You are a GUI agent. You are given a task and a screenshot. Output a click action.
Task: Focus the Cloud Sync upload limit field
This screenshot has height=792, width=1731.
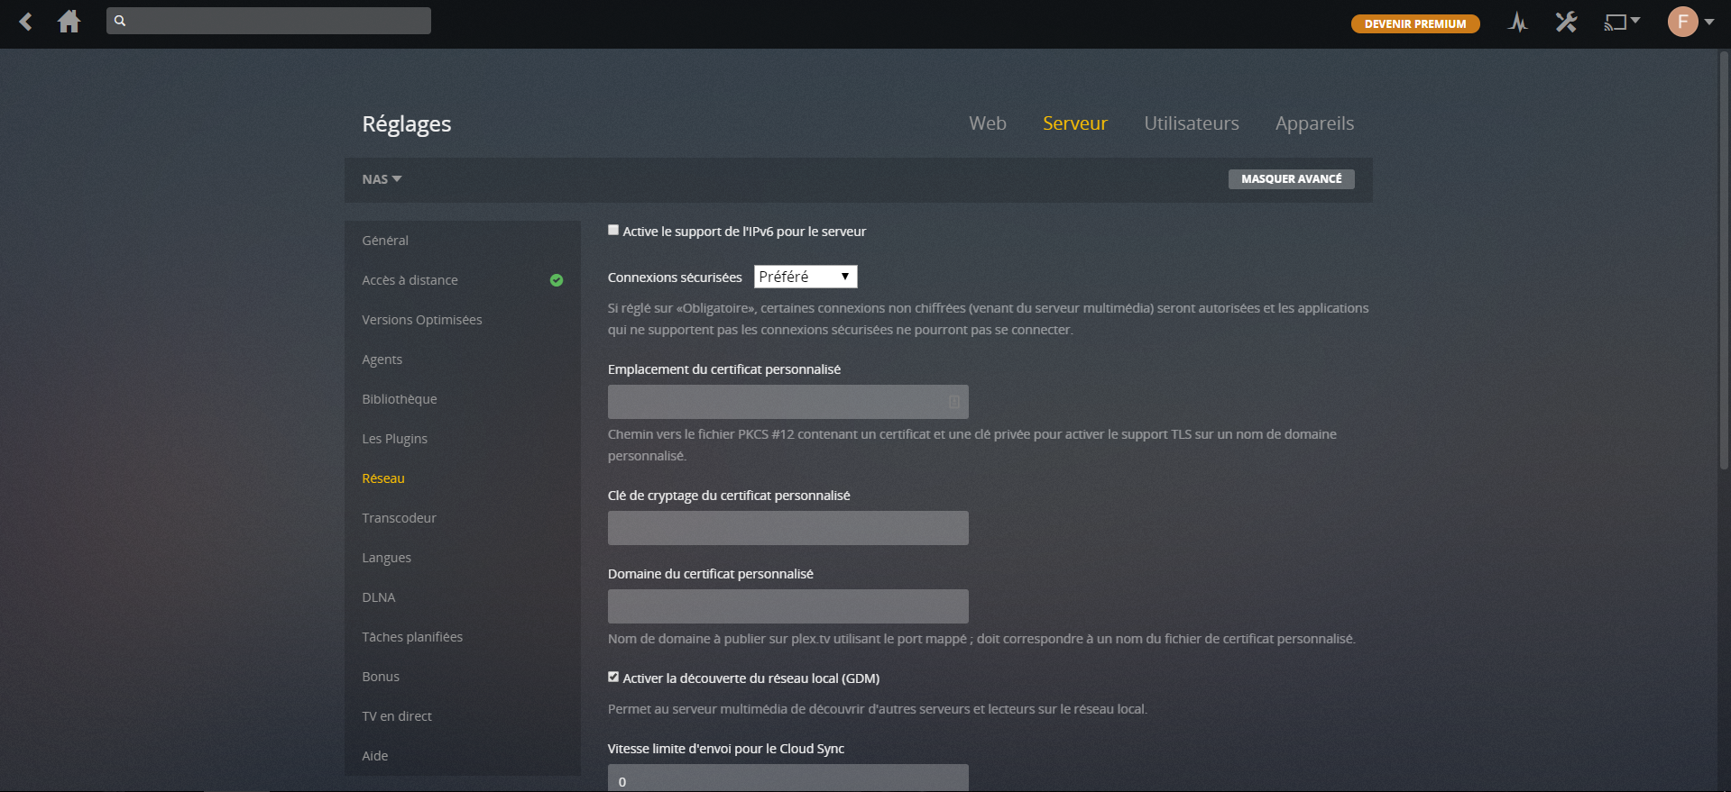[x=788, y=779]
